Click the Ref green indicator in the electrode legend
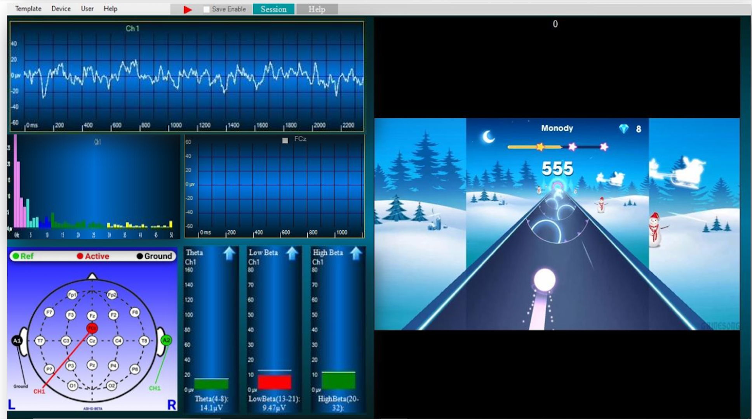This screenshot has height=419, width=752. pos(16,256)
